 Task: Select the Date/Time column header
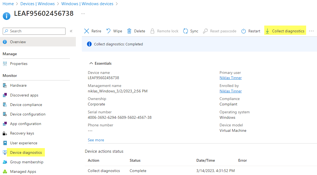click(x=206, y=160)
